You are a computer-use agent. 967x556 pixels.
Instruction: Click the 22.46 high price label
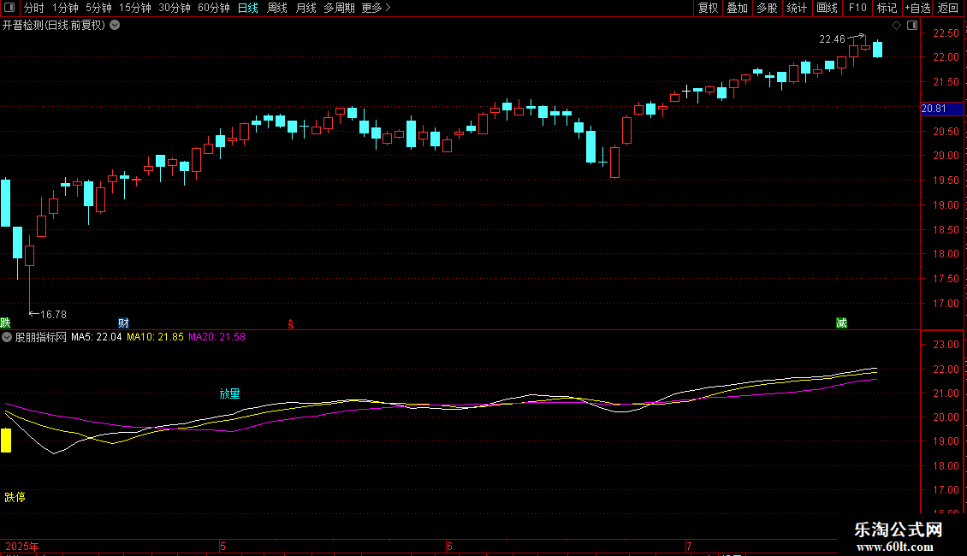pos(832,39)
